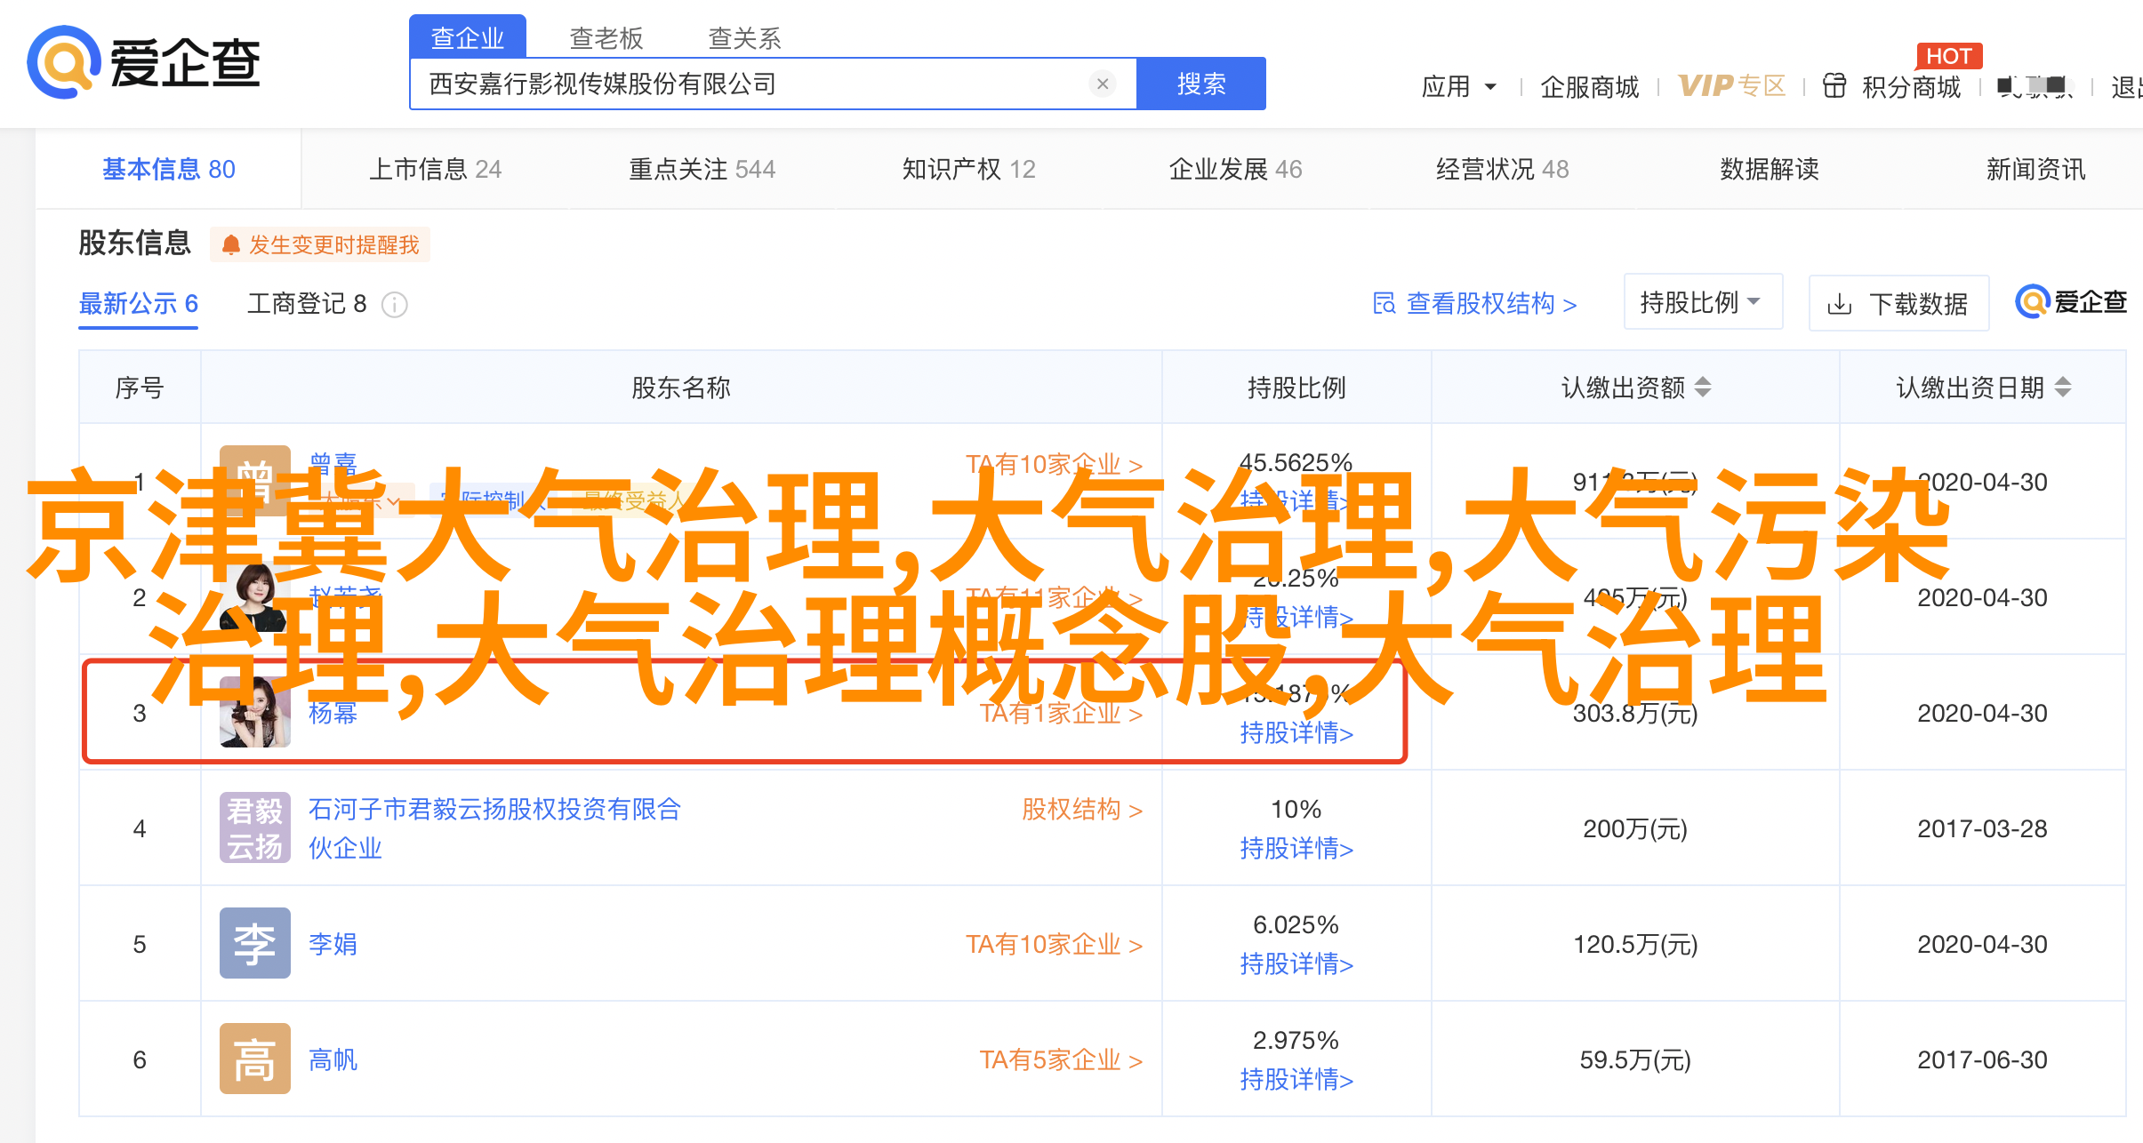Open shareholder 高帆 name link
Image resolution: width=2143 pixels, height=1143 pixels.
(x=333, y=1059)
